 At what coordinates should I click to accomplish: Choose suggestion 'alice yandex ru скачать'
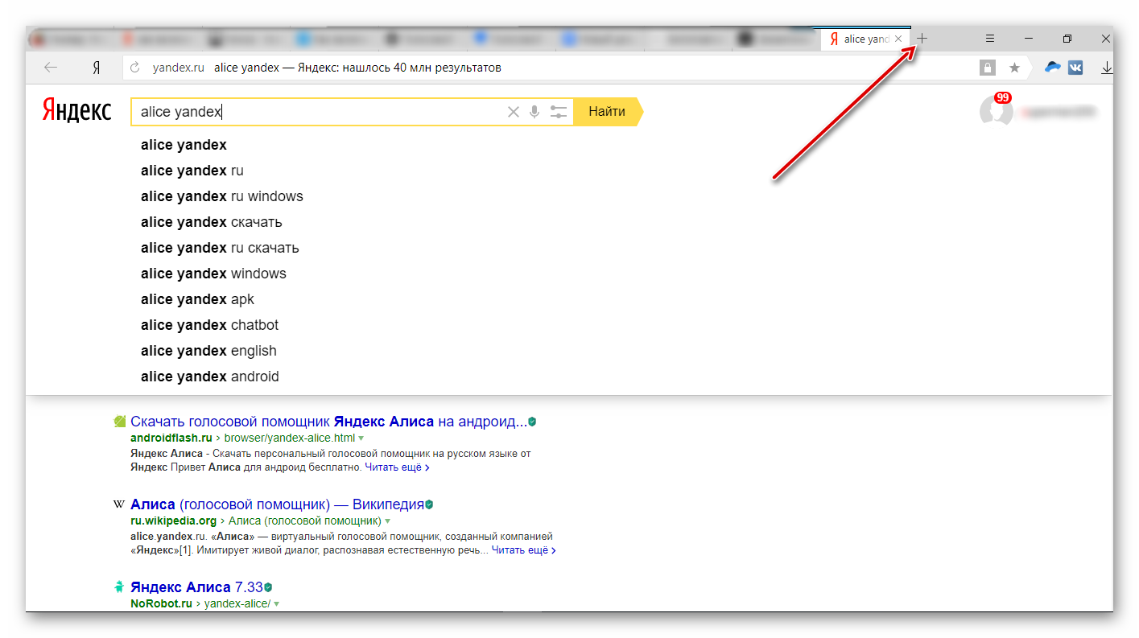point(220,248)
